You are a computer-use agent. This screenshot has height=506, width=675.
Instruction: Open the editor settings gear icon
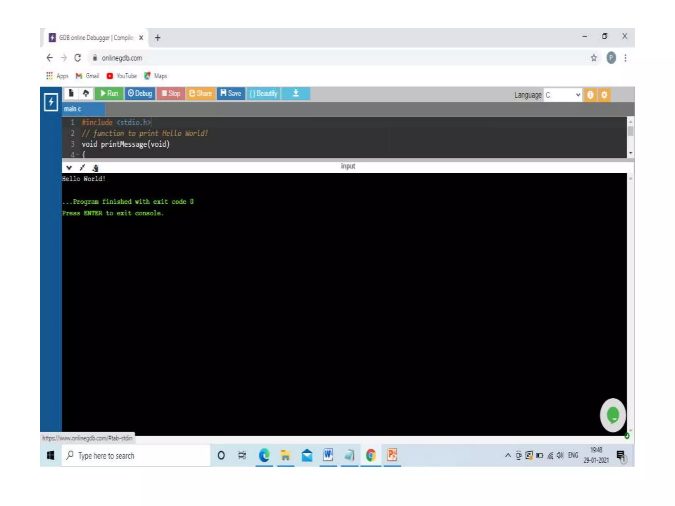[604, 95]
